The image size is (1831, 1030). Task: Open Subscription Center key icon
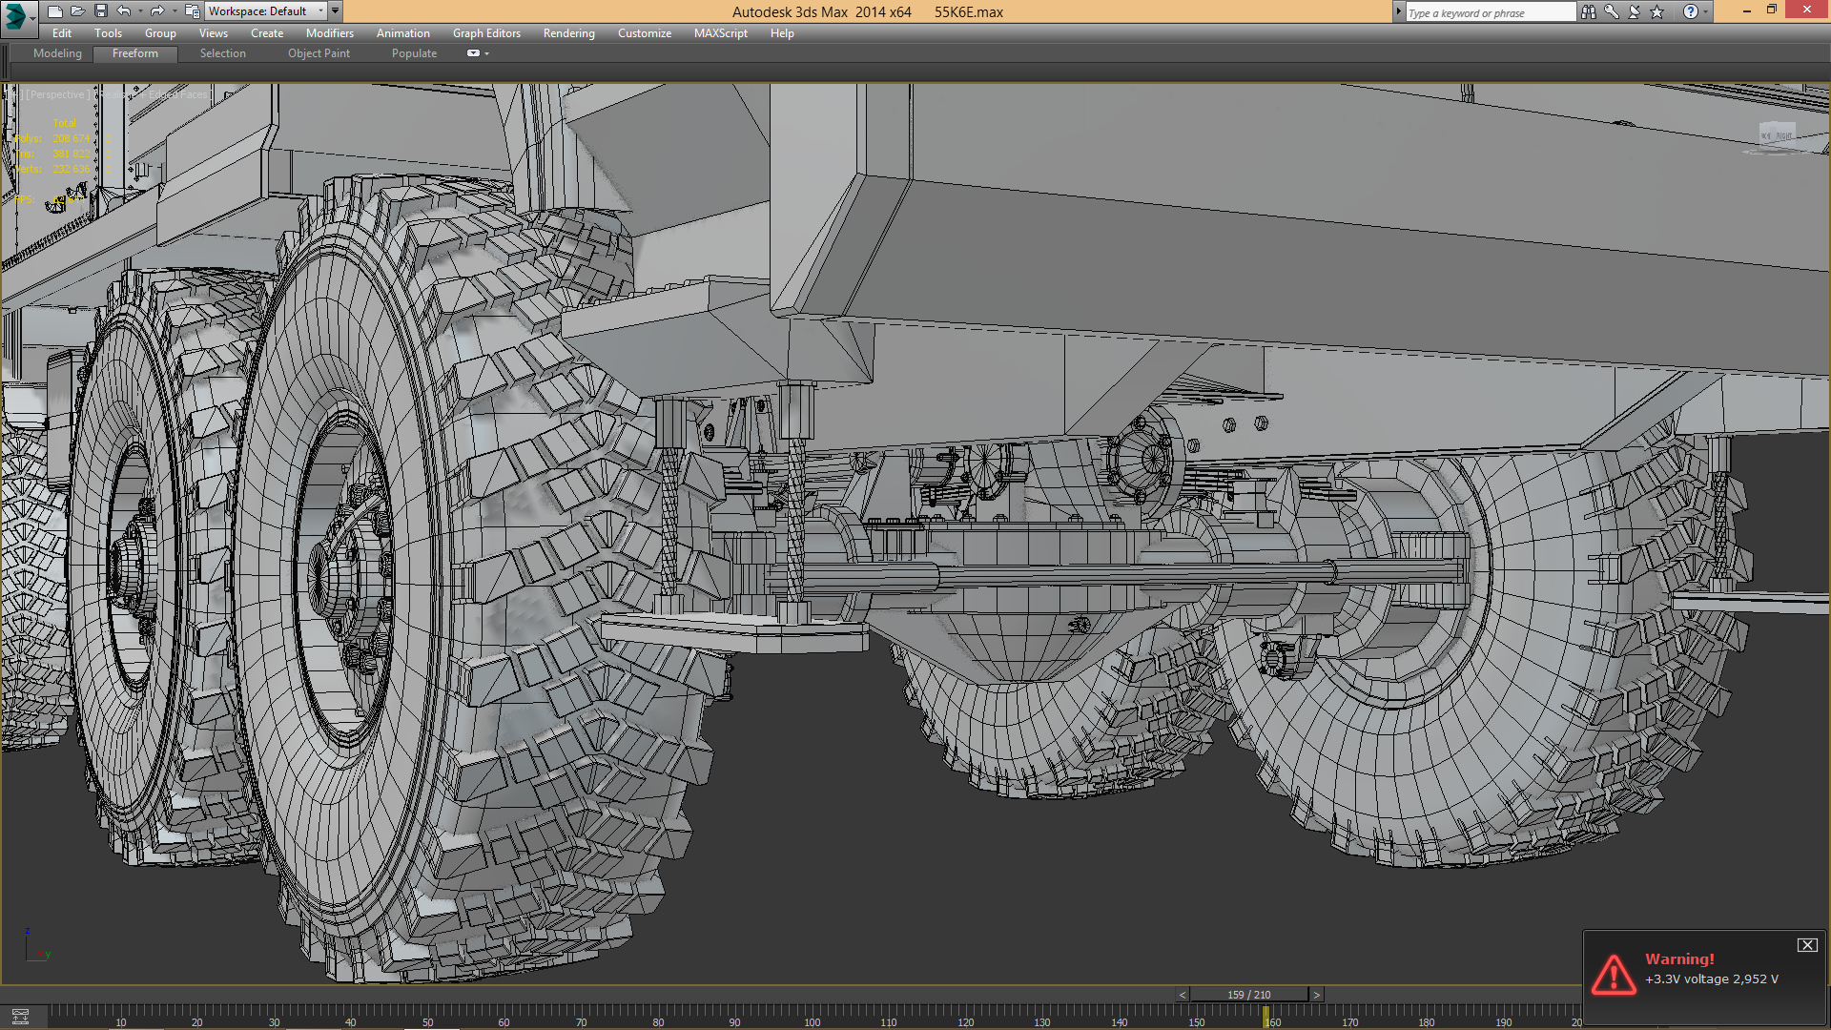[x=1612, y=11]
